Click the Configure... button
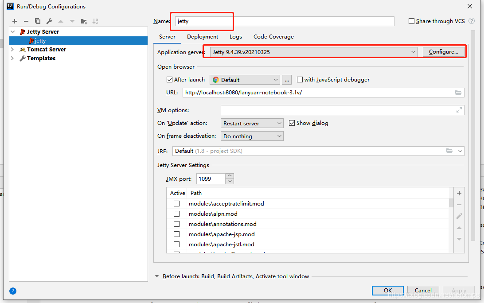The image size is (484, 303). pos(444,52)
